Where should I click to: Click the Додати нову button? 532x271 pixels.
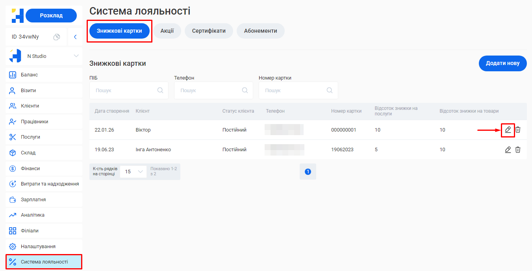click(x=502, y=63)
